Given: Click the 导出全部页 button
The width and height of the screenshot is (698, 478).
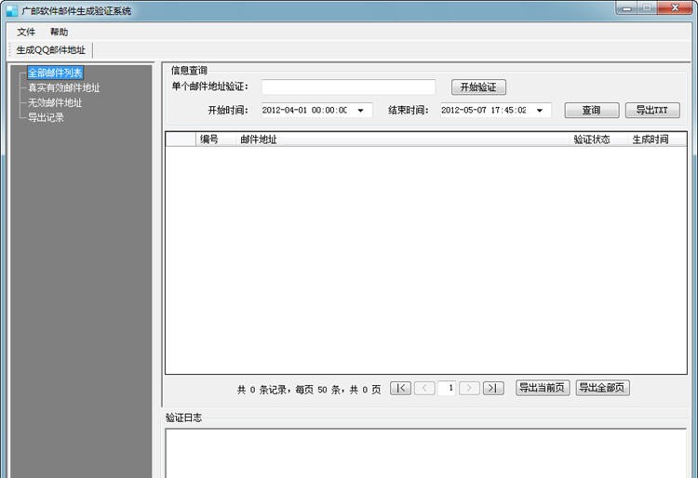Looking at the screenshot, I should coord(603,388).
